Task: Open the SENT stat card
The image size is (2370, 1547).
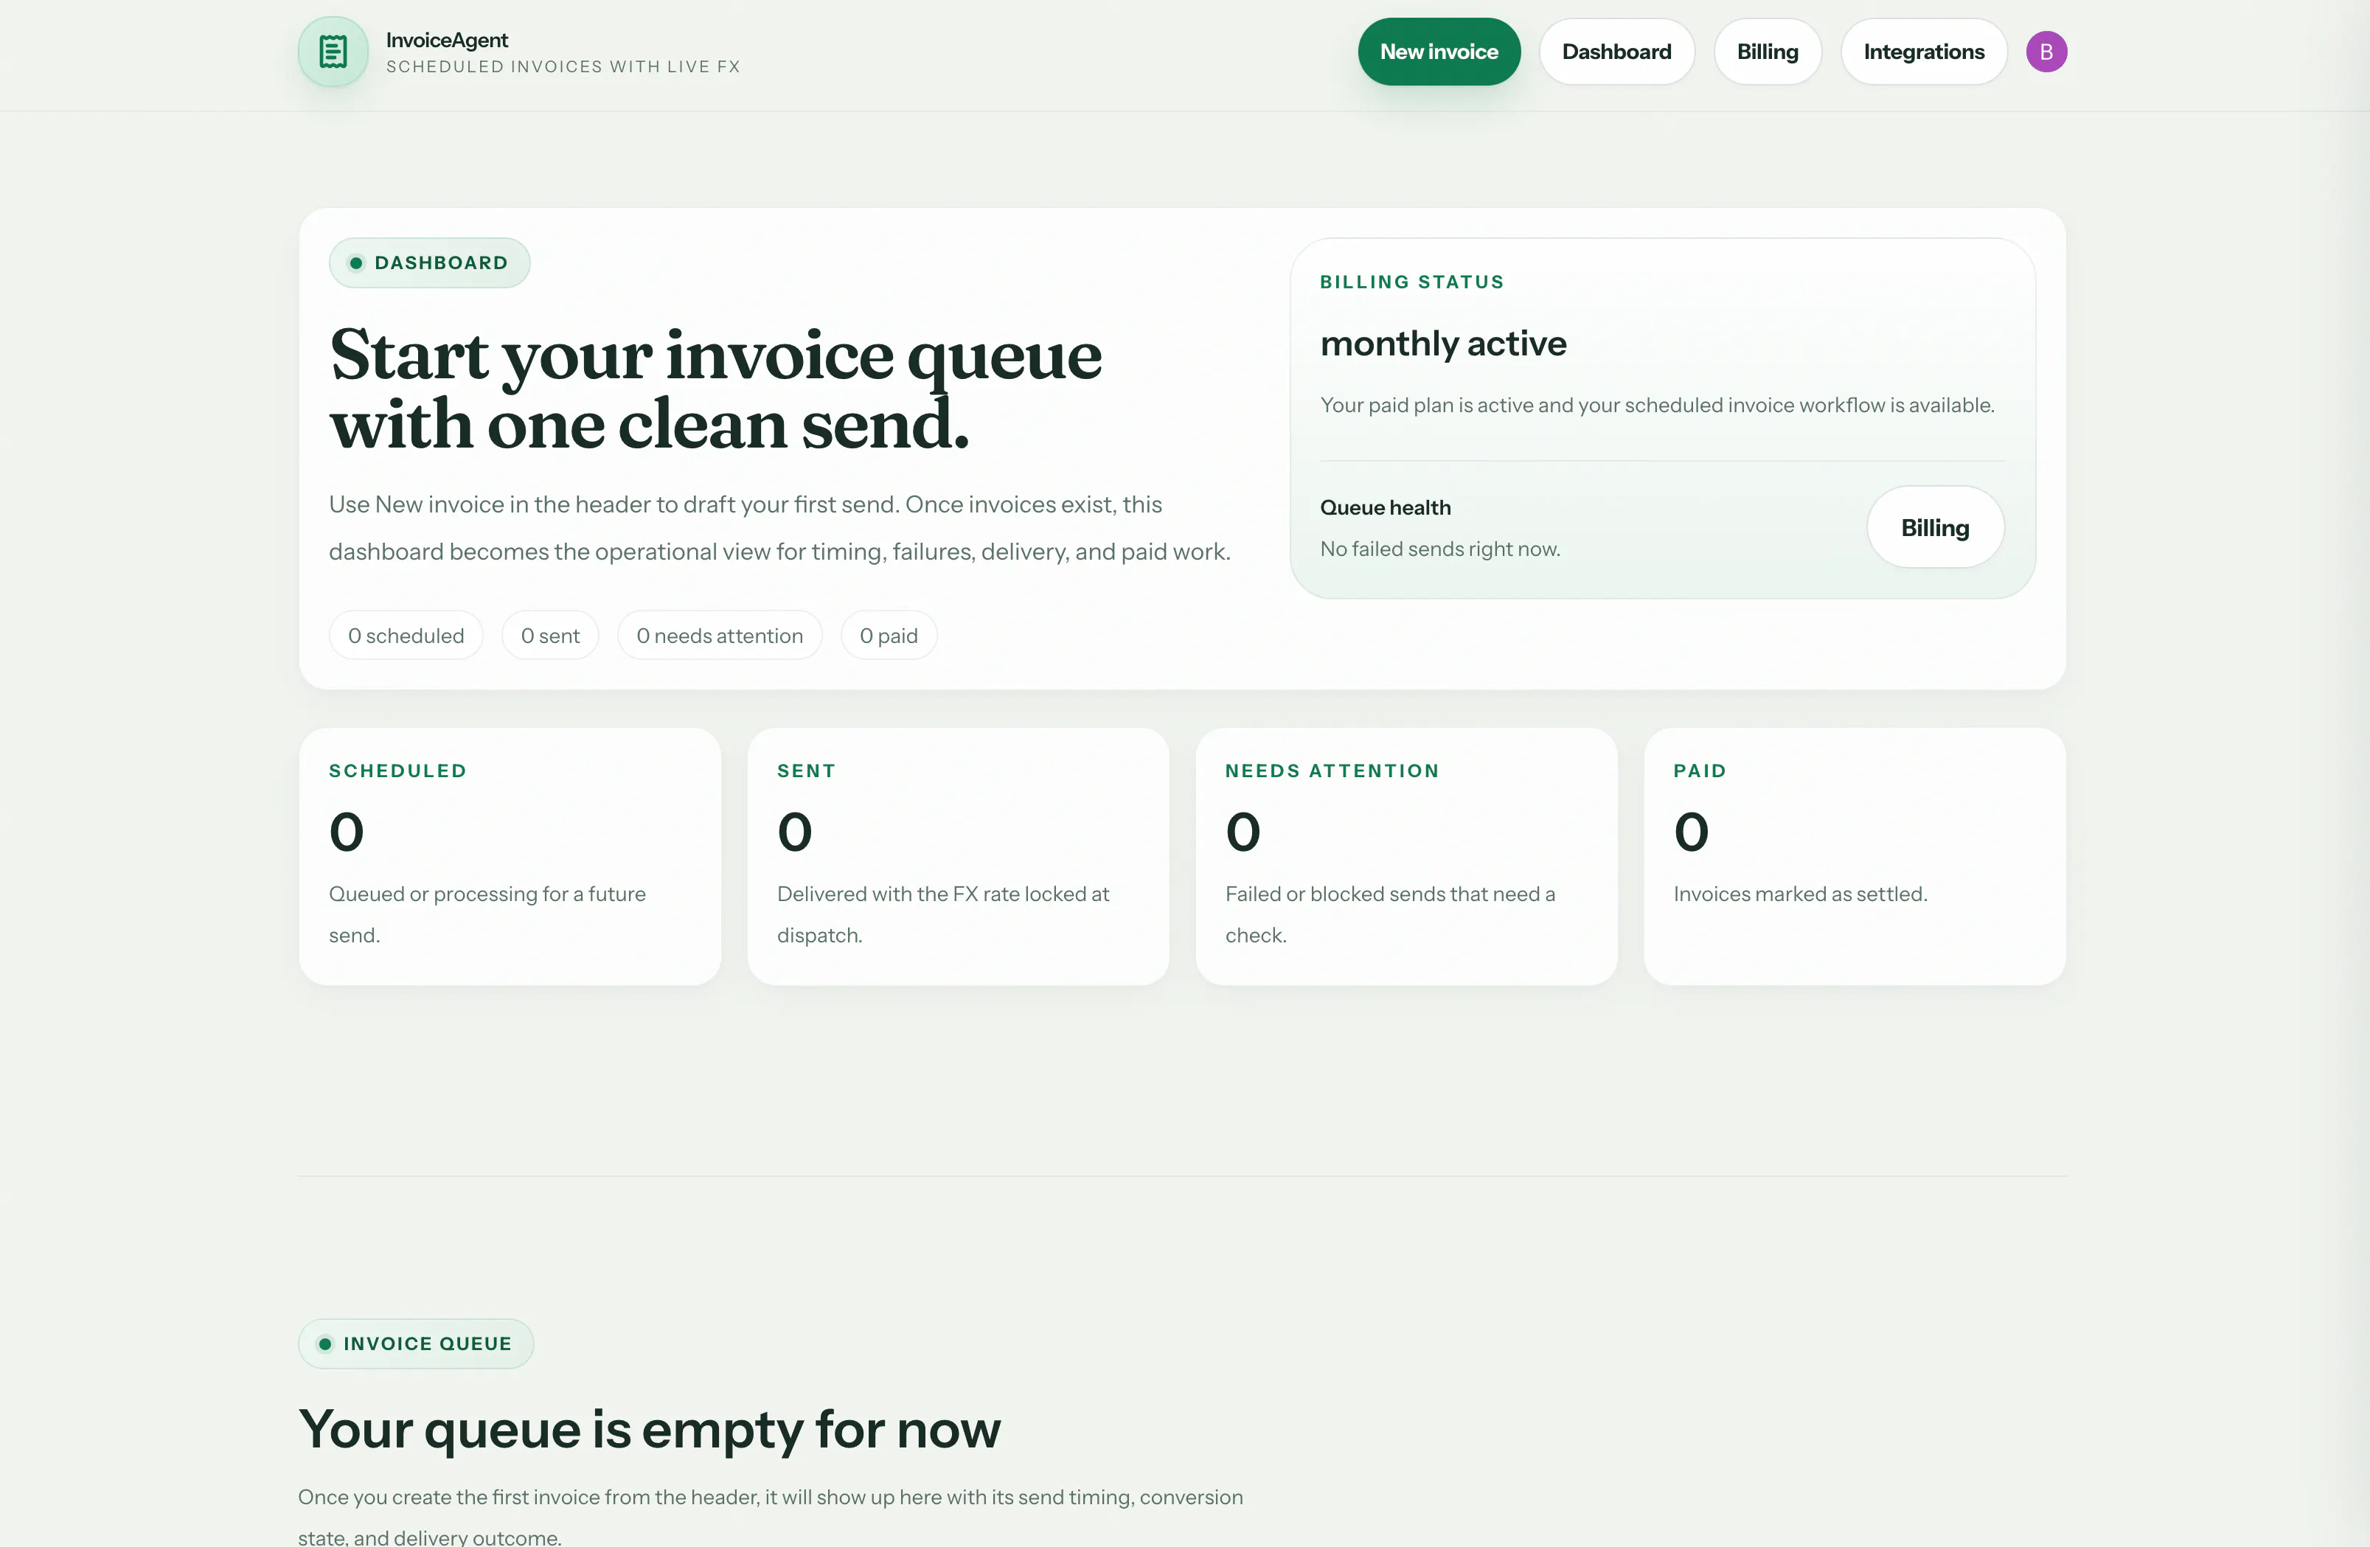Action: (958, 856)
